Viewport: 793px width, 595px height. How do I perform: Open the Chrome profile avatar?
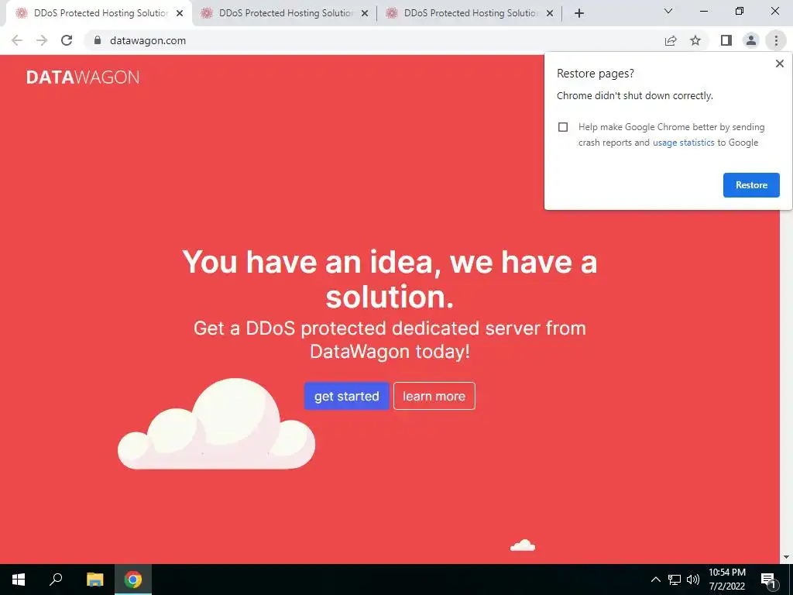(751, 40)
